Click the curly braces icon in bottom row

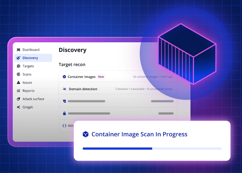pos(64,126)
